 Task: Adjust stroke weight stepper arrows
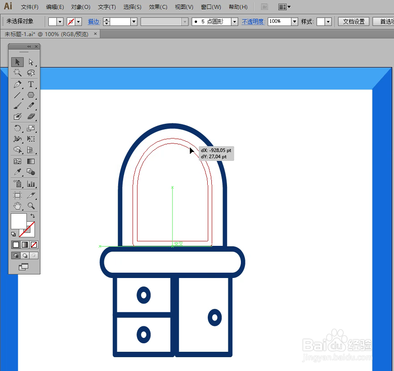pos(107,22)
